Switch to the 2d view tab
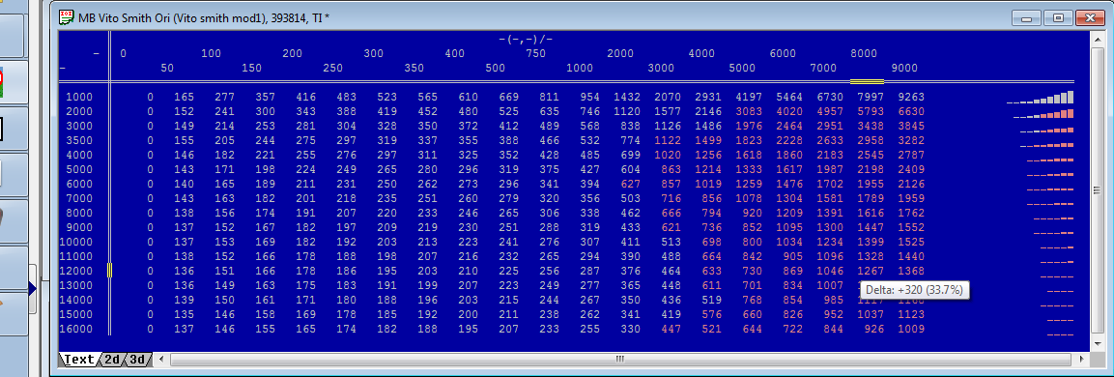Viewport: 1114px width, 377px height. 111,360
